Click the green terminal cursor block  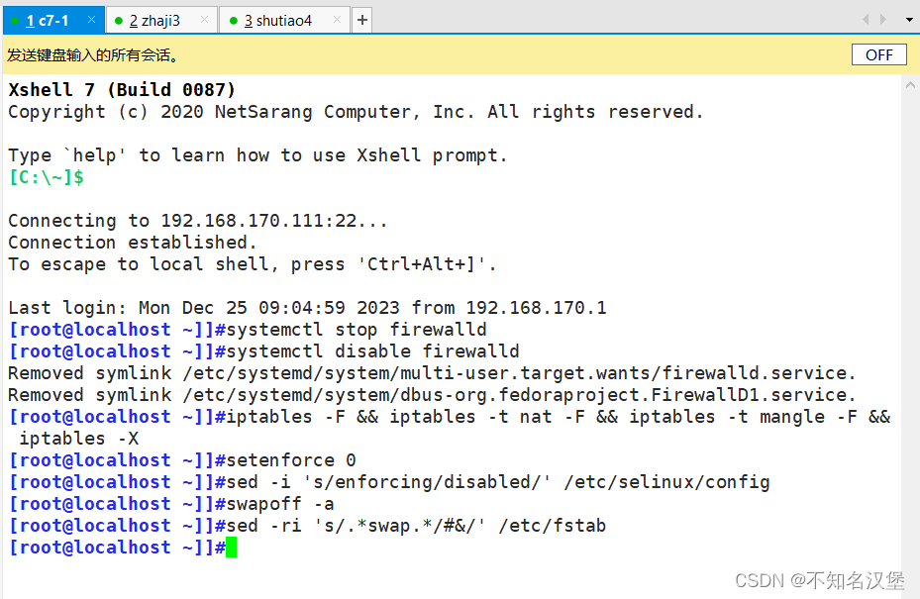point(231,548)
